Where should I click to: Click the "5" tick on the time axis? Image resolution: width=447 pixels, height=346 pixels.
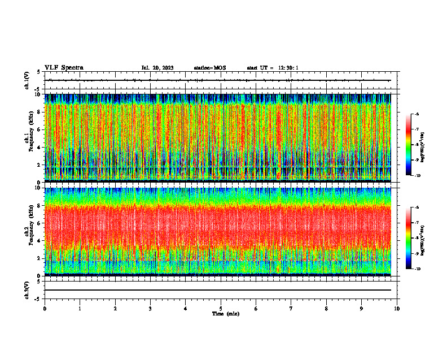point(221,309)
